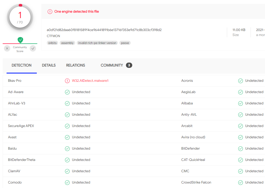
Task: Click the SHA-256 file hash text
Action: click(104, 30)
